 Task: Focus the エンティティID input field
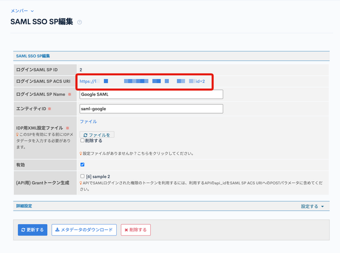[151, 109]
